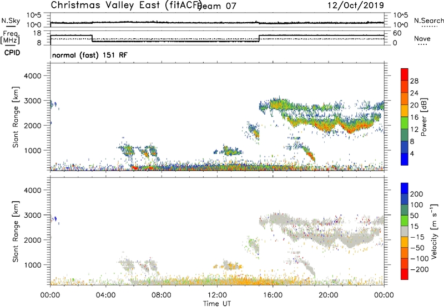Screen dimensions: 444x307
Task: Pick the light green 12–16 dB power segment
Action: [405, 123]
